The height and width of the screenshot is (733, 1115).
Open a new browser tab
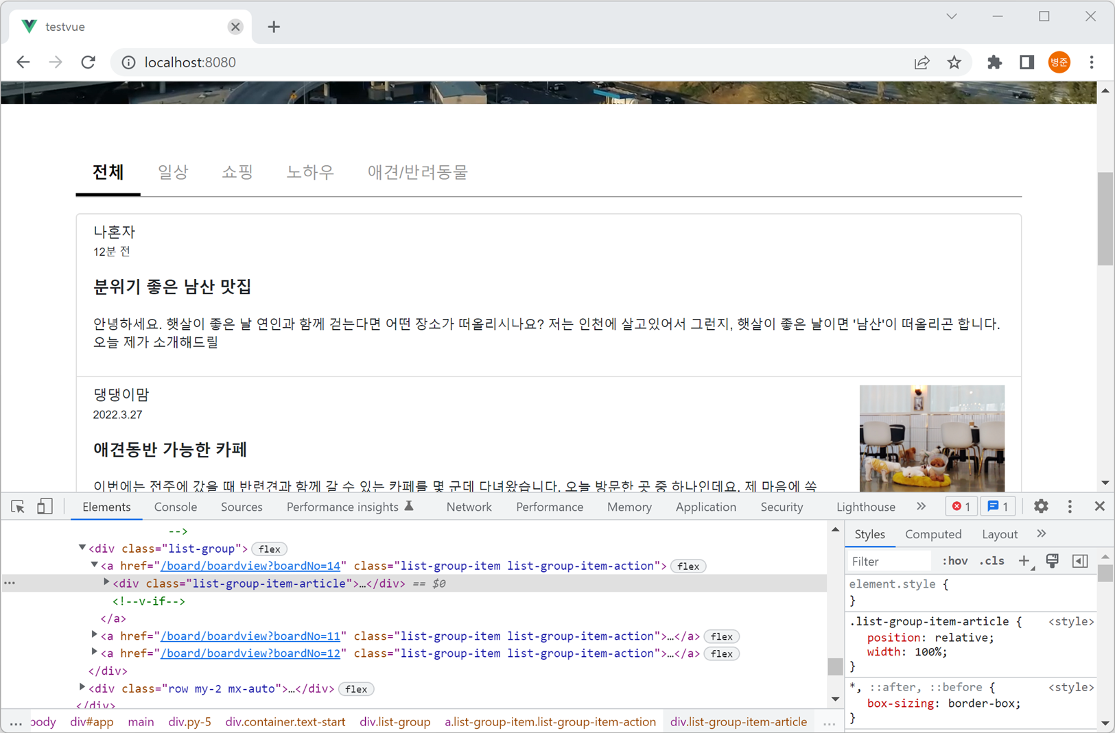pyautogui.click(x=274, y=27)
